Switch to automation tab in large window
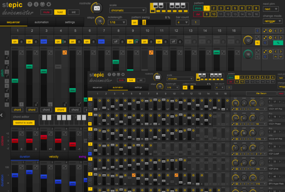Screen dimensions: 285x192 [x=42, y=22]
